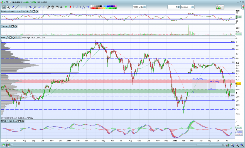This screenshot has width=245, height=148.
Task: Select the horizontal line drawing tool
Action: point(21,7)
